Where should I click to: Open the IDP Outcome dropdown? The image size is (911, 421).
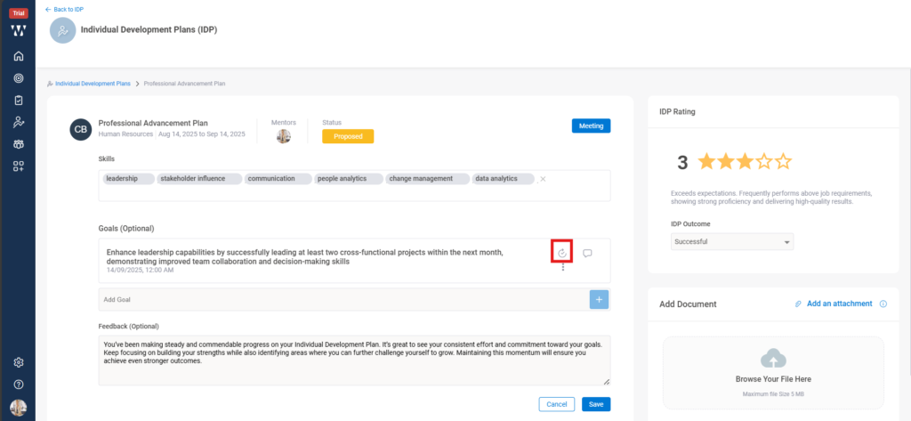click(732, 241)
